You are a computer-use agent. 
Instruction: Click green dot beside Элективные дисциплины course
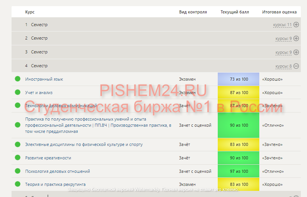point(17,144)
